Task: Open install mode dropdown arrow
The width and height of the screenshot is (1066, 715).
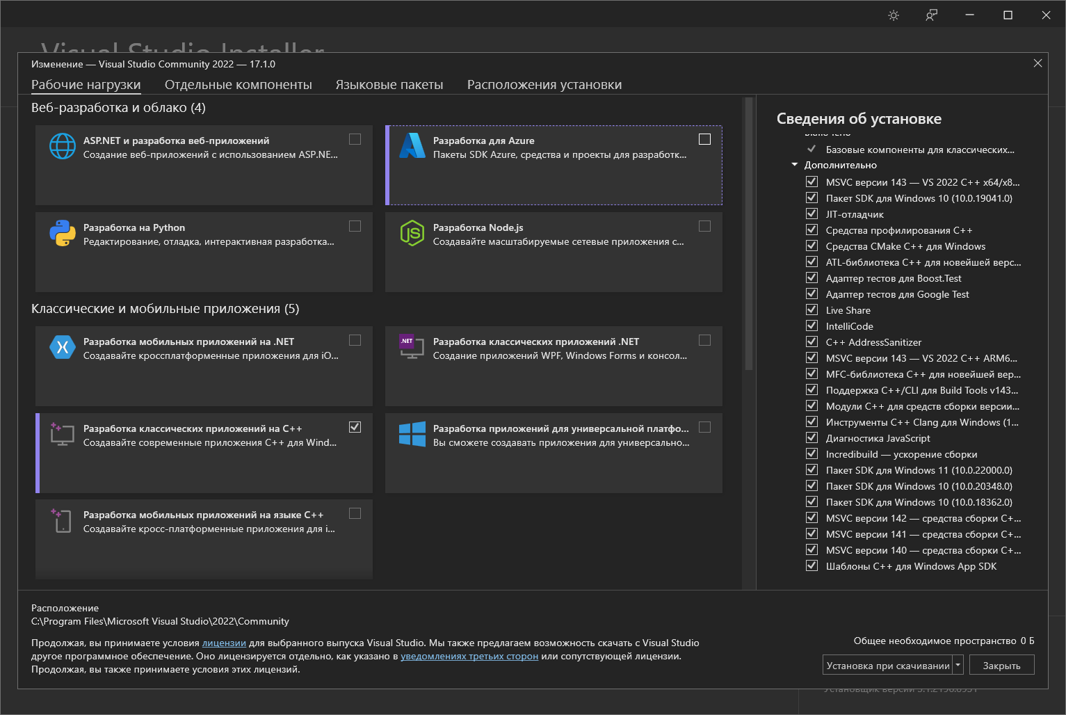Action: click(x=958, y=665)
